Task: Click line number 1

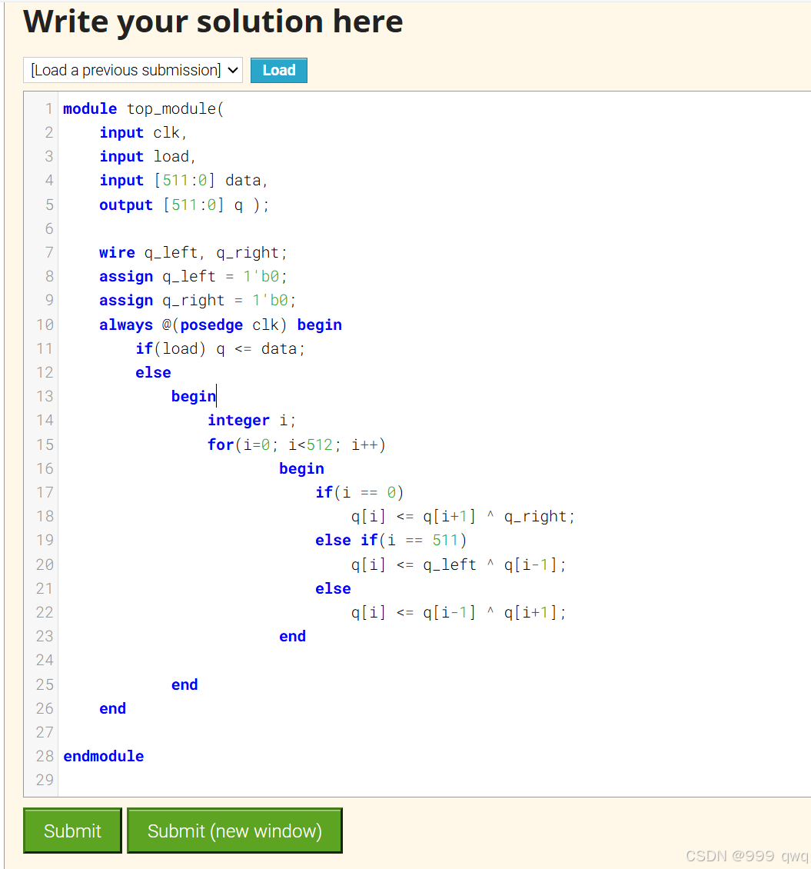Action: pyautogui.click(x=48, y=108)
